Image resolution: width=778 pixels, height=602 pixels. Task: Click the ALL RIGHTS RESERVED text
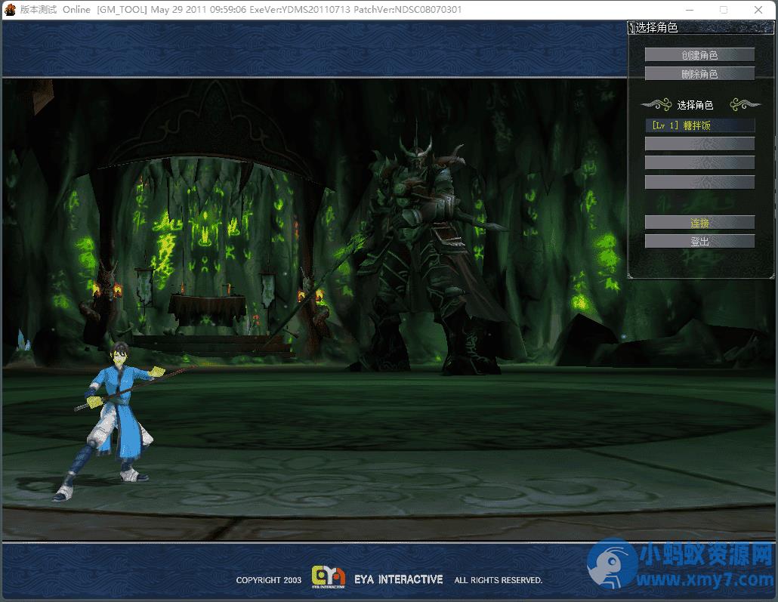(x=499, y=579)
